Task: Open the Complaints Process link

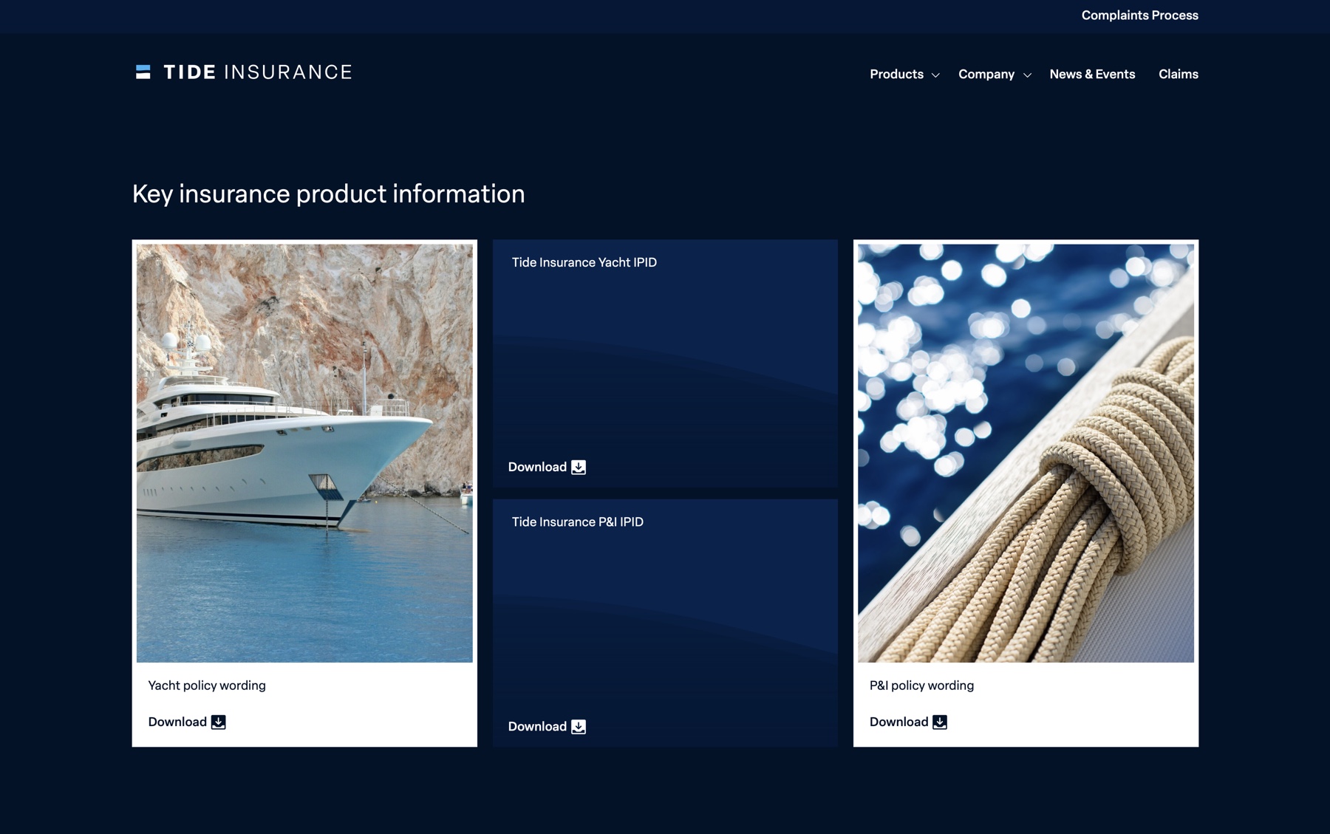Action: (x=1140, y=15)
